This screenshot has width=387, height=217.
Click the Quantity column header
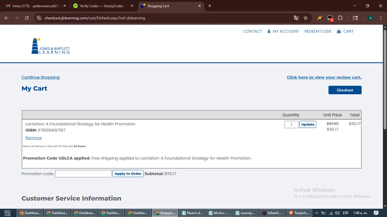(x=291, y=115)
